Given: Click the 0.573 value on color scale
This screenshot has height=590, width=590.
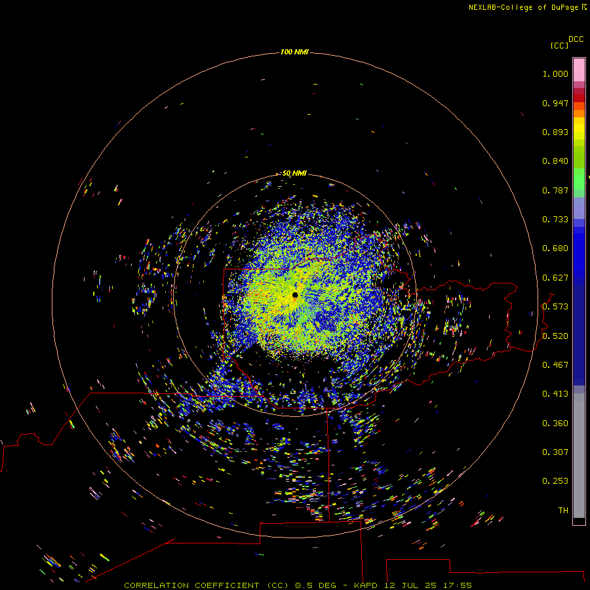Looking at the screenshot, I should pos(555,307).
